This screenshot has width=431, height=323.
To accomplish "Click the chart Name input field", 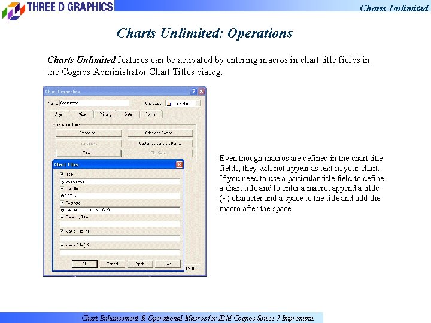I will click(x=95, y=103).
